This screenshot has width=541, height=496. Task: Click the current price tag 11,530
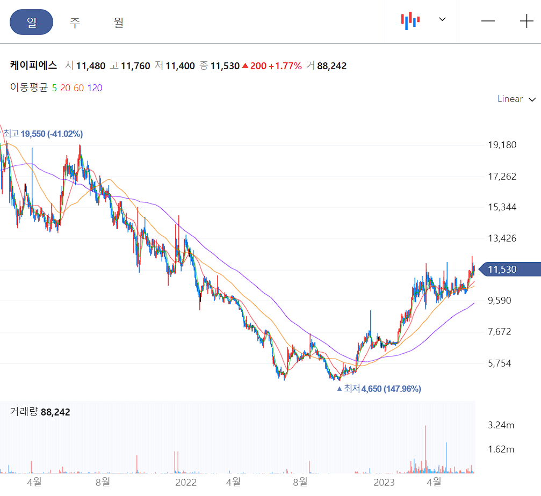pos(509,269)
